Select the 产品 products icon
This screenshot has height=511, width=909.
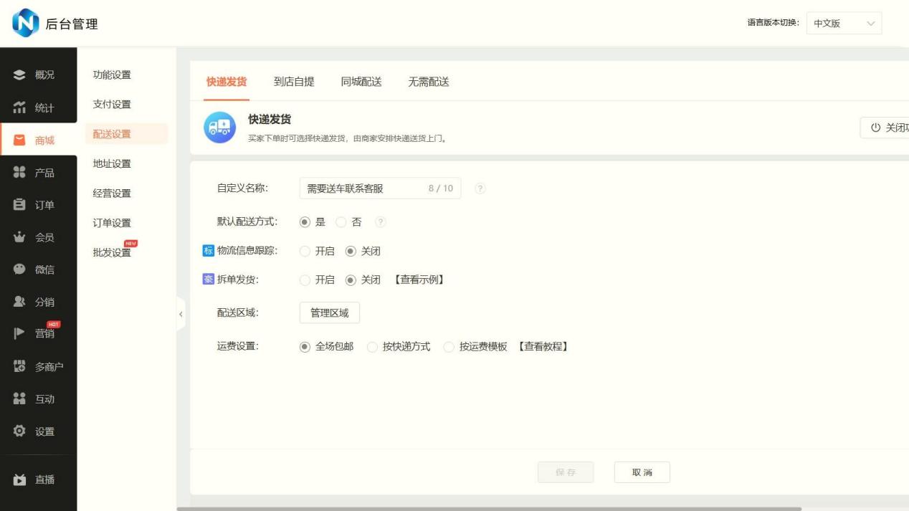(x=20, y=173)
